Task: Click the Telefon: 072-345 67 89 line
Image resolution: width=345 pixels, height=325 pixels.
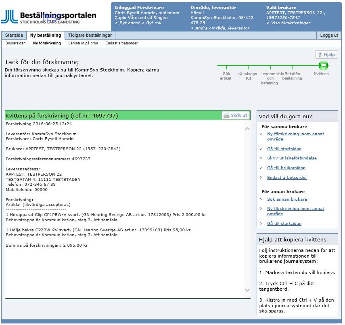Action: click(x=31, y=184)
